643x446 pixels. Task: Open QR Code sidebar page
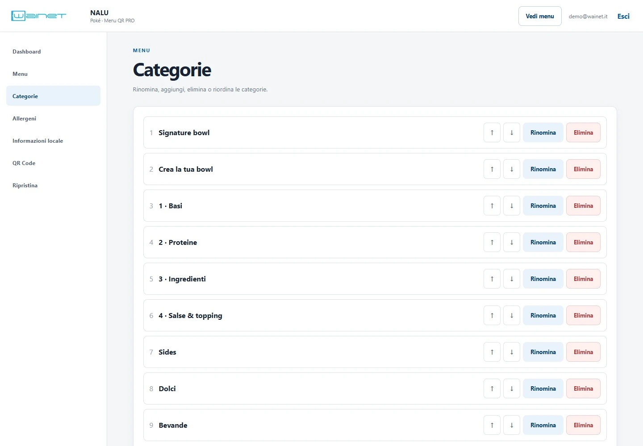pyautogui.click(x=53, y=163)
